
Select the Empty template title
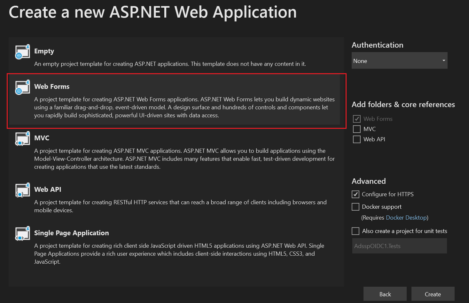[44, 51]
